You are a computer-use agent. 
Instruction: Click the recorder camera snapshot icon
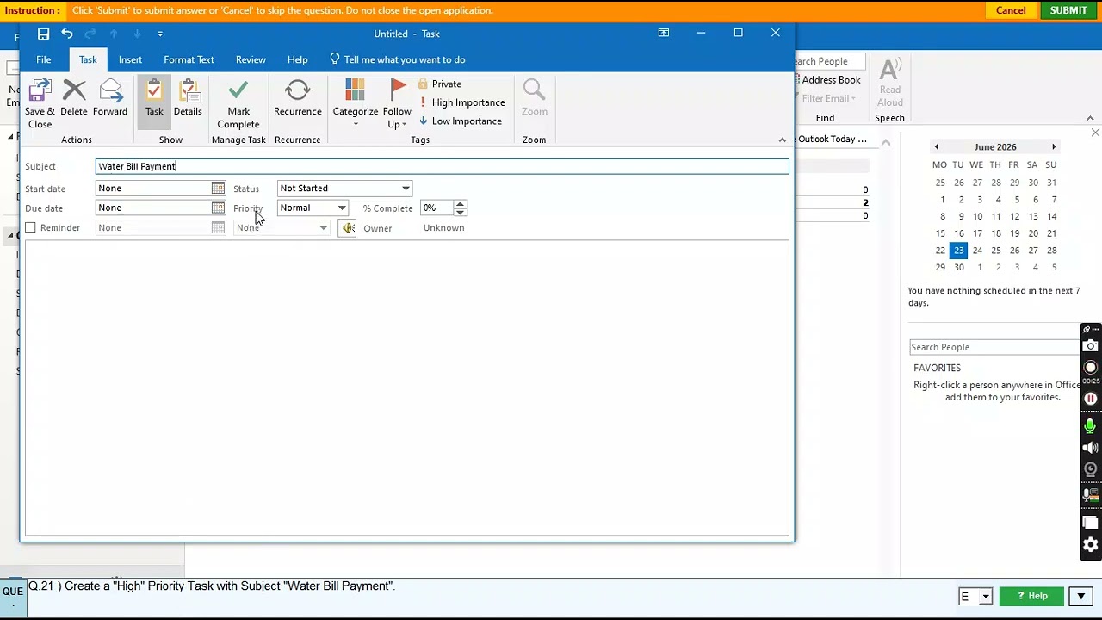tap(1091, 346)
